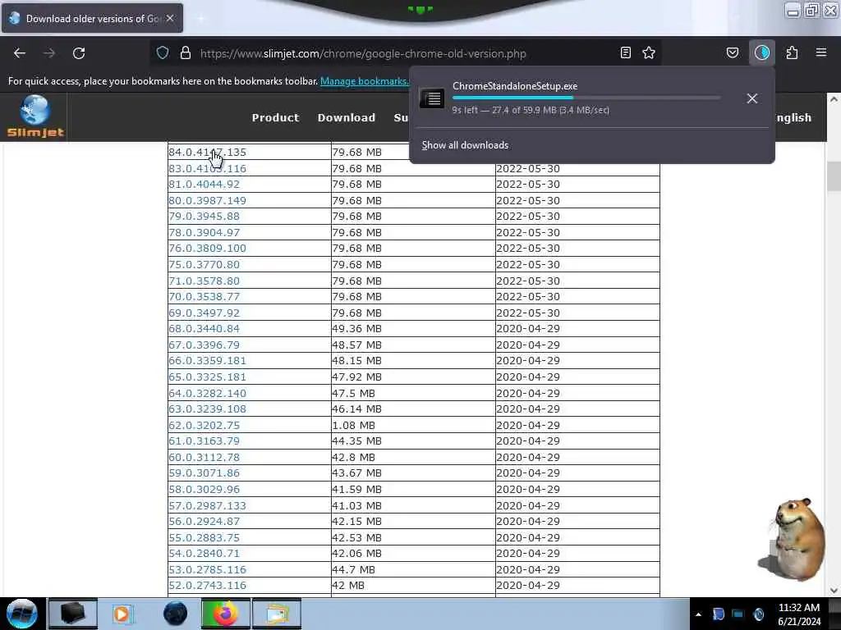This screenshot has width=841, height=630.
Task: Download Chrome version 80.0.3987.149
Action: pos(207,200)
